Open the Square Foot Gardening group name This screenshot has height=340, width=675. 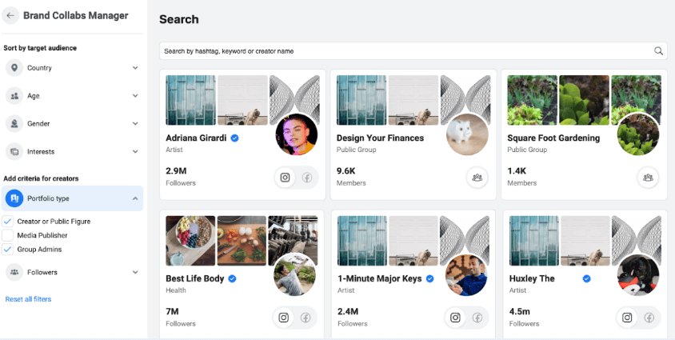[x=553, y=138]
